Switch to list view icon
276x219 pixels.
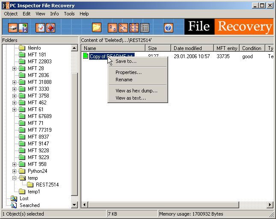[x=134, y=28]
